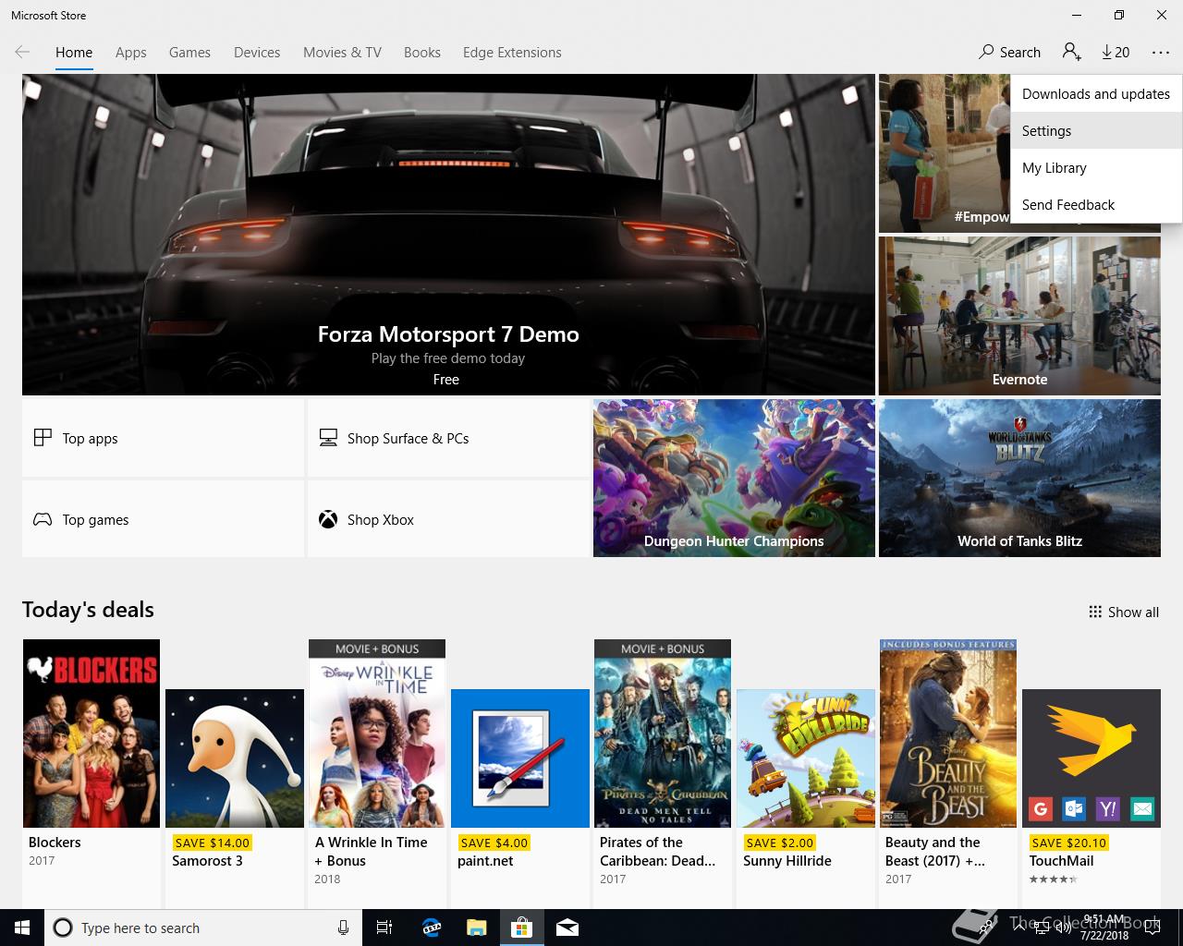Image resolution: width=1183 pixels, height=946 pixels.
Task: Click the paint.net title text
Action: [485, 861]
